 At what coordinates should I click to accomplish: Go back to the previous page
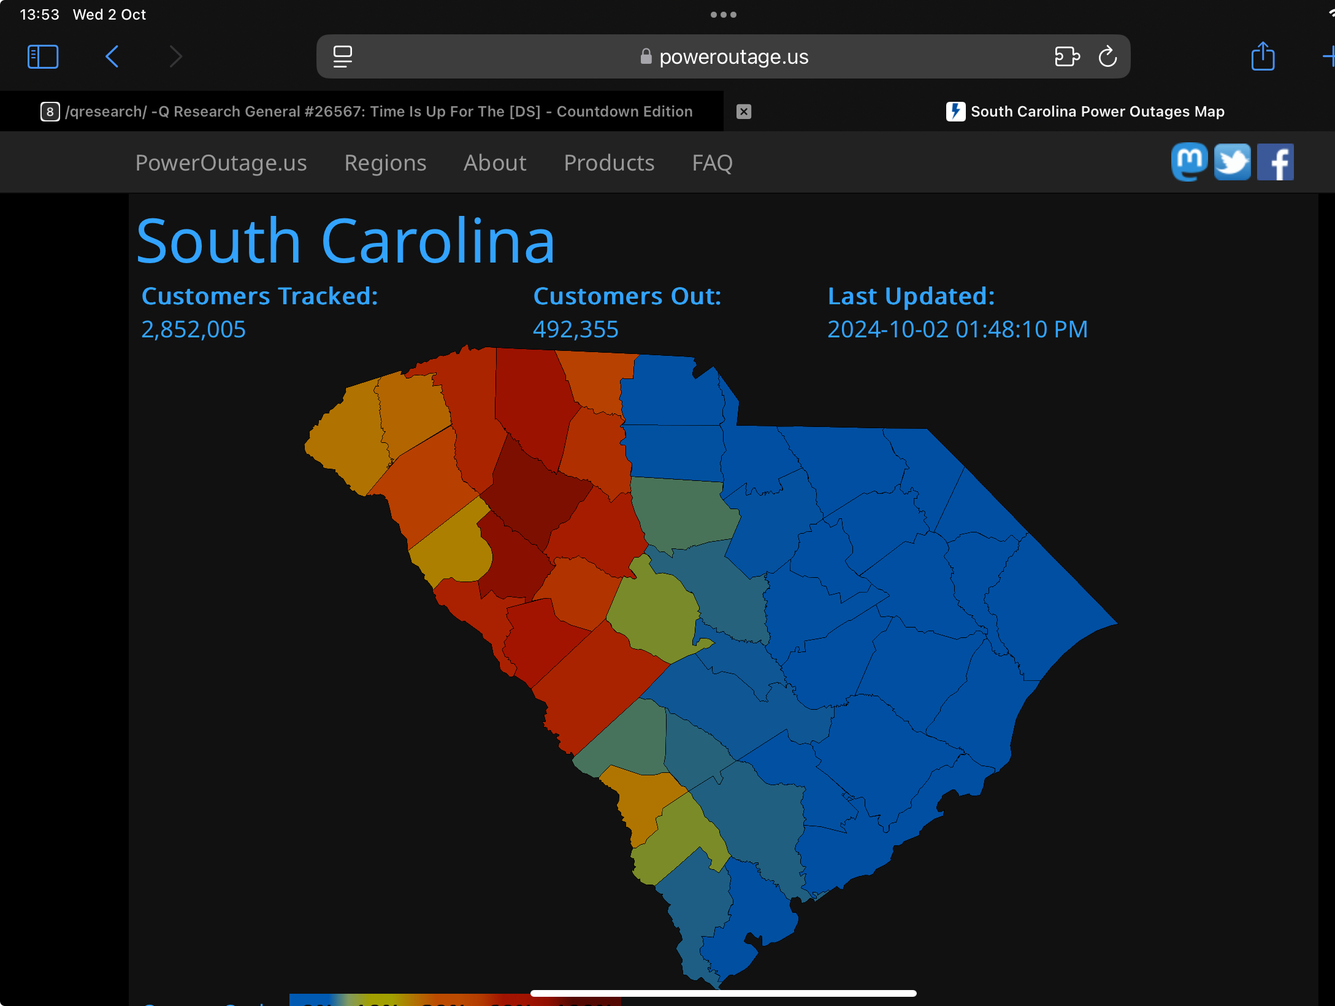pos(112,56)
